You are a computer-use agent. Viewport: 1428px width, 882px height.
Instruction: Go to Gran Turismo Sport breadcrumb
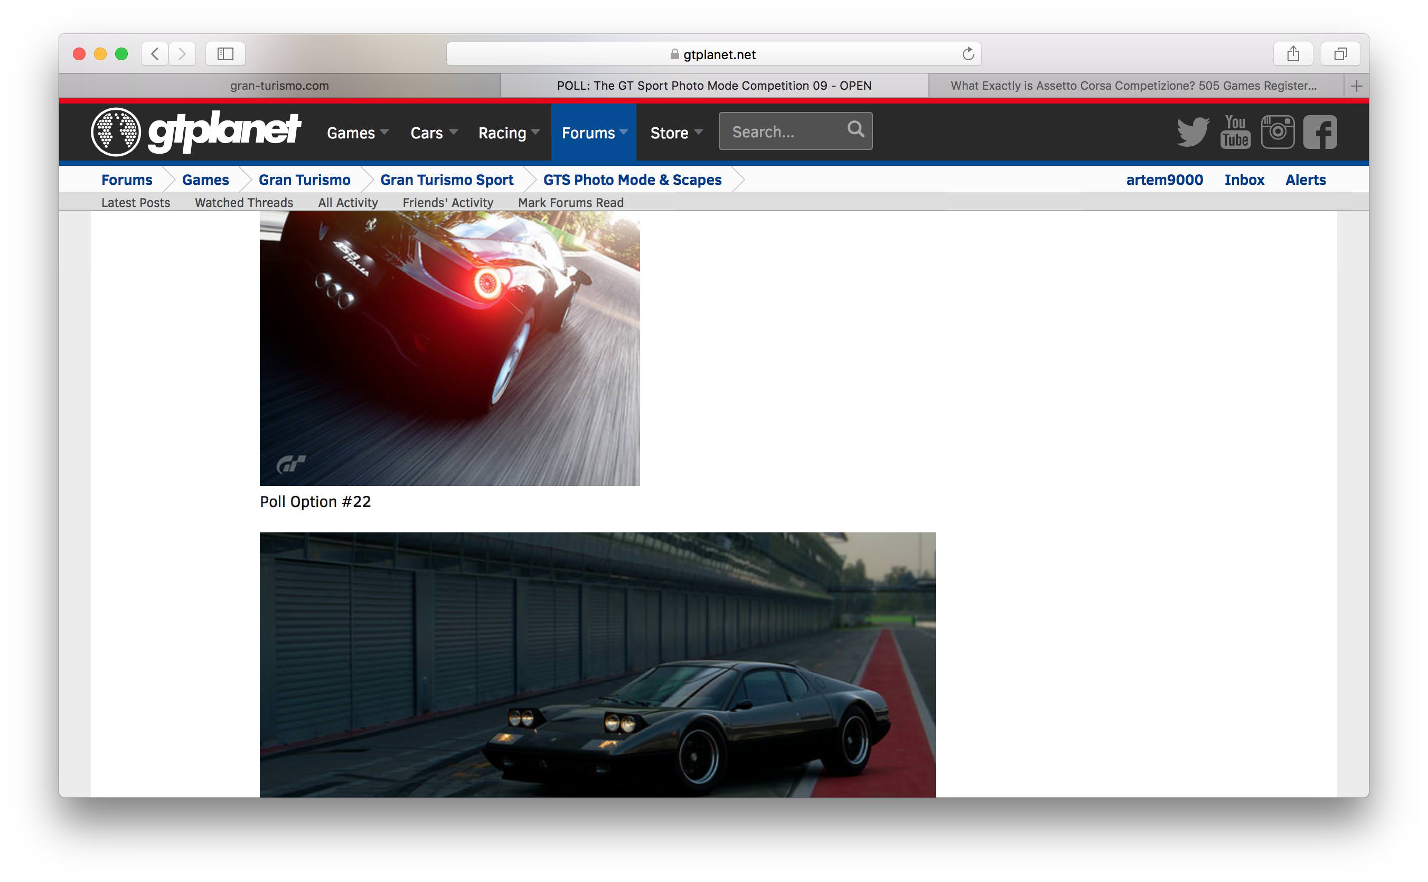(x=447, y=180)
